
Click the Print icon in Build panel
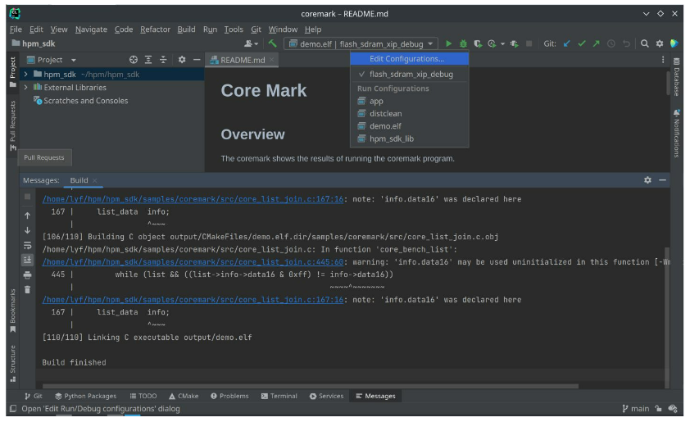(x=27, y=275)
